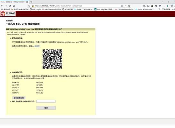
Task: Click the dark round extension icon
Action: [152, 6]
